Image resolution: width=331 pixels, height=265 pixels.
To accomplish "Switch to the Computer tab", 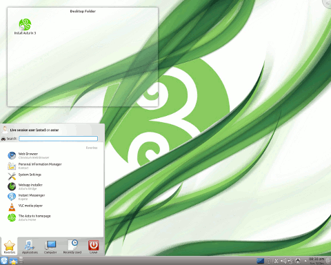I will pyautogui.click(x=50, y=247).
